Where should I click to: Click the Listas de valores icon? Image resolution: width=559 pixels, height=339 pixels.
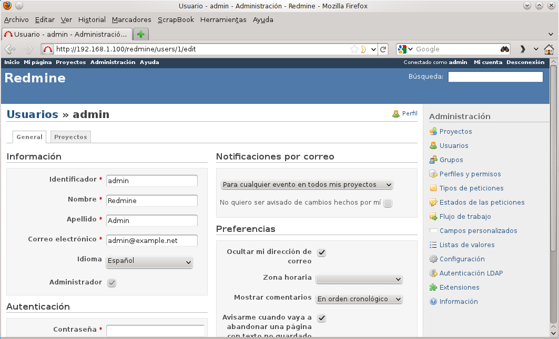pos(433,245)
